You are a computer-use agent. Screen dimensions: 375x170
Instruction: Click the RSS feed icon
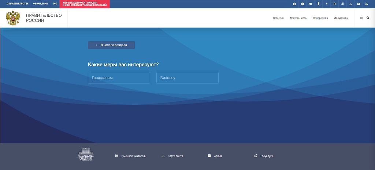tap(366, 4)
